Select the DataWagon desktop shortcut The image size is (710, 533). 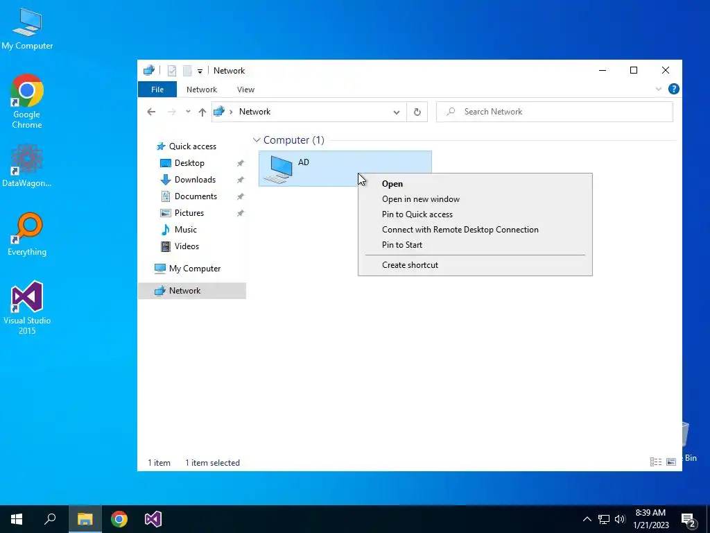coord(27,167)
